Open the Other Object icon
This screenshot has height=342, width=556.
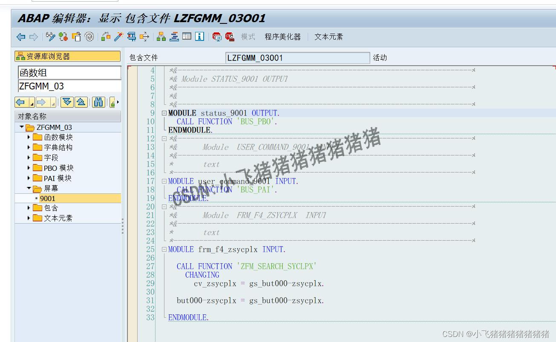[x=76, y=37]
